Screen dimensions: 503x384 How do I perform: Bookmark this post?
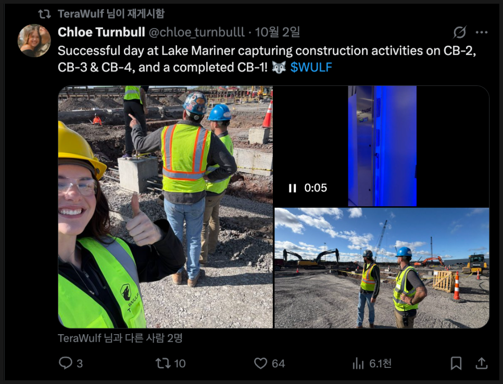coord(456,363)
